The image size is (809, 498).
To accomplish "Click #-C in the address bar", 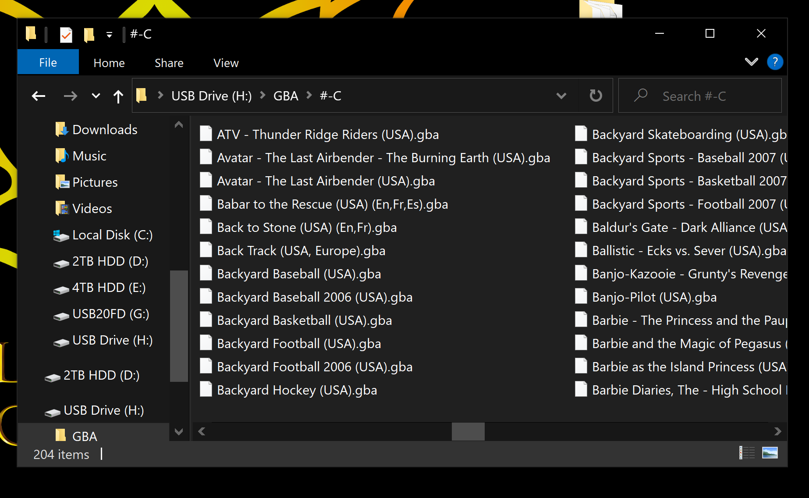I will click(x=330, y=96).
